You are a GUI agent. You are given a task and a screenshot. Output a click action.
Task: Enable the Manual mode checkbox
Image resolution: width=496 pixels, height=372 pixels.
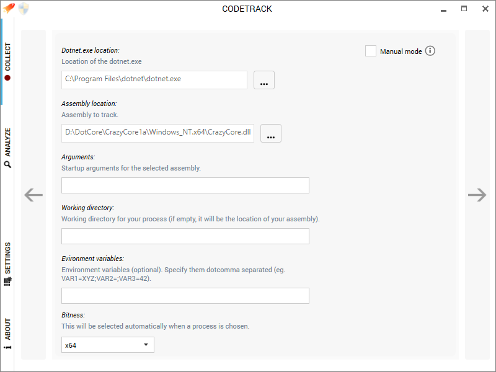coord(370,51)
